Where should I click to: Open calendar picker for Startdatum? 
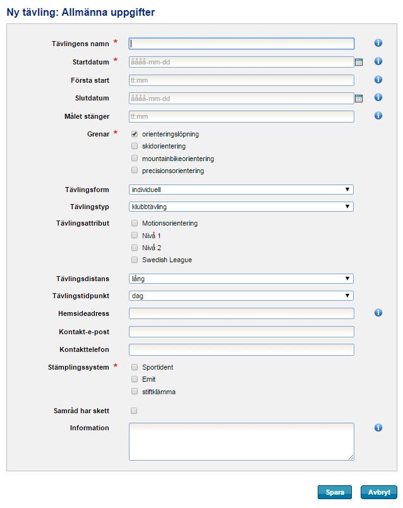point(359,62)
